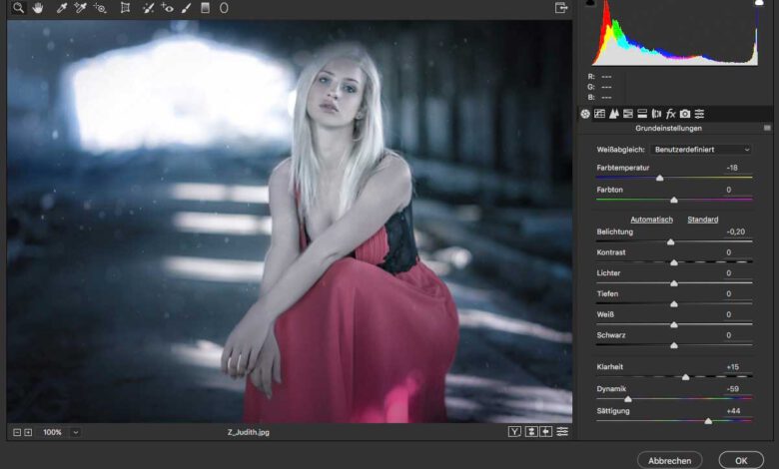Open the Weißabgleich dropdown
The width and height of the screenshot is (779, 469).
(x=702, y=150)
